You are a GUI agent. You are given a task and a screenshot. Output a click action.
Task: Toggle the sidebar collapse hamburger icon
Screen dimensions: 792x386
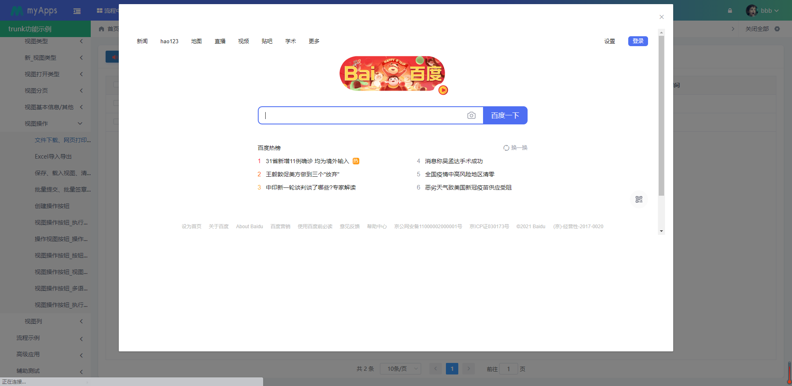point(77,11)
